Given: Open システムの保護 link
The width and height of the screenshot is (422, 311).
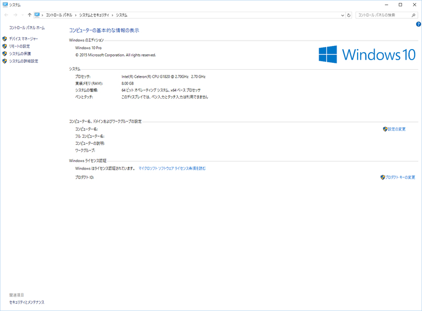Looking at the screenshot, I should [x=20, y=54].
